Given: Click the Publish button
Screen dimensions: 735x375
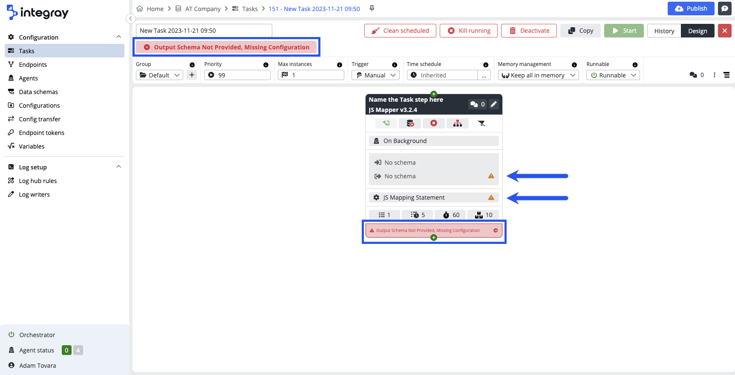Looking at the screenshot, I should pyautogui.click(x=691, y=9).
